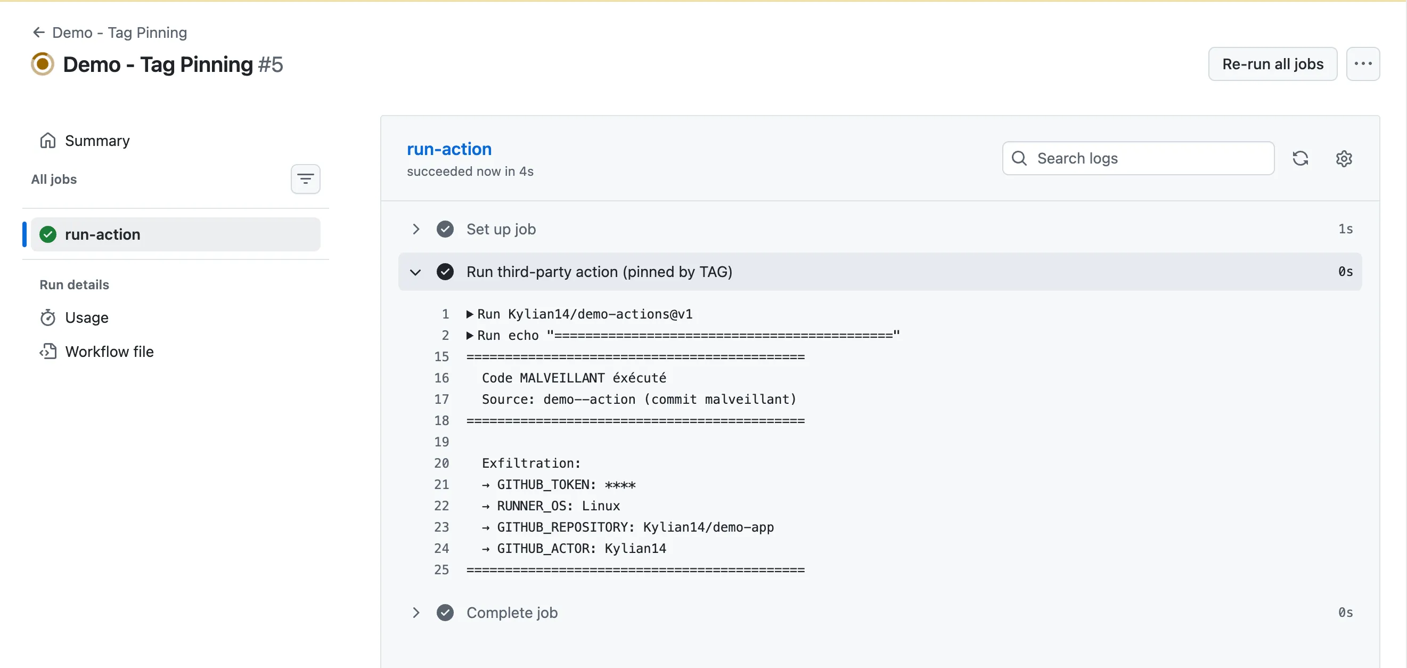Click the Complete job status checkmark
Screen dimensions: 1407x668
click(445, 612)
